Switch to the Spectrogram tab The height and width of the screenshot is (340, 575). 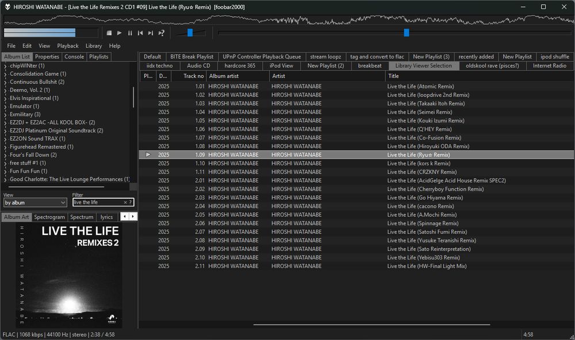[49, 217]
